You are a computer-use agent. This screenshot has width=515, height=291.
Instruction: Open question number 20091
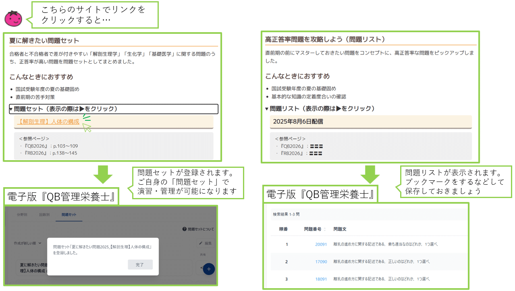click(321, 244)
